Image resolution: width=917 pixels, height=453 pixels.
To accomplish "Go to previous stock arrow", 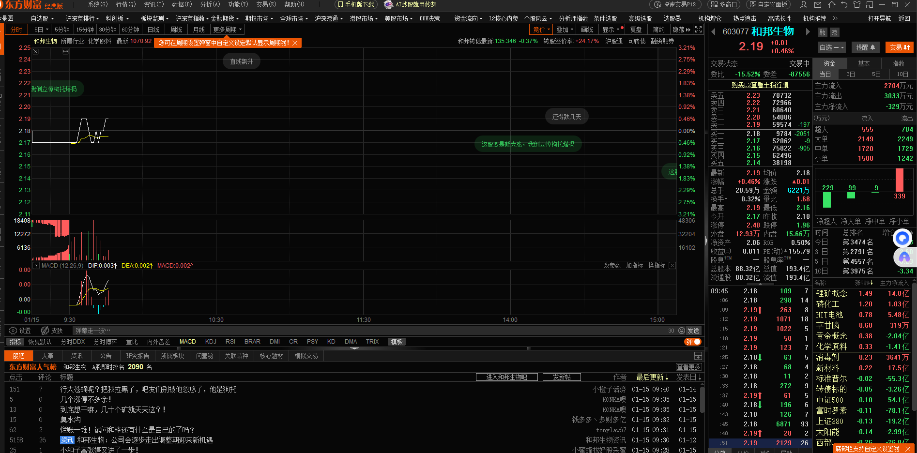I will pos(713,32).
